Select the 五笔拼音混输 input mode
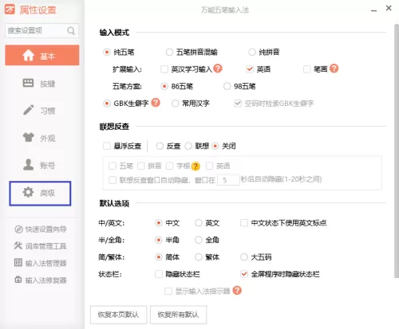 (169, 52)
